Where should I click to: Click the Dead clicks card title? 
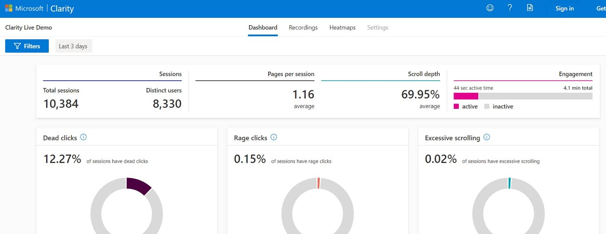point(60,138)
